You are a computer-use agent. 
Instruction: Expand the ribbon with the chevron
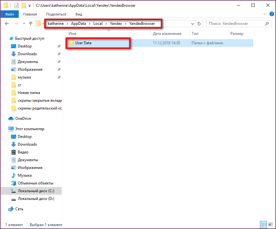[x=265, y=14]
